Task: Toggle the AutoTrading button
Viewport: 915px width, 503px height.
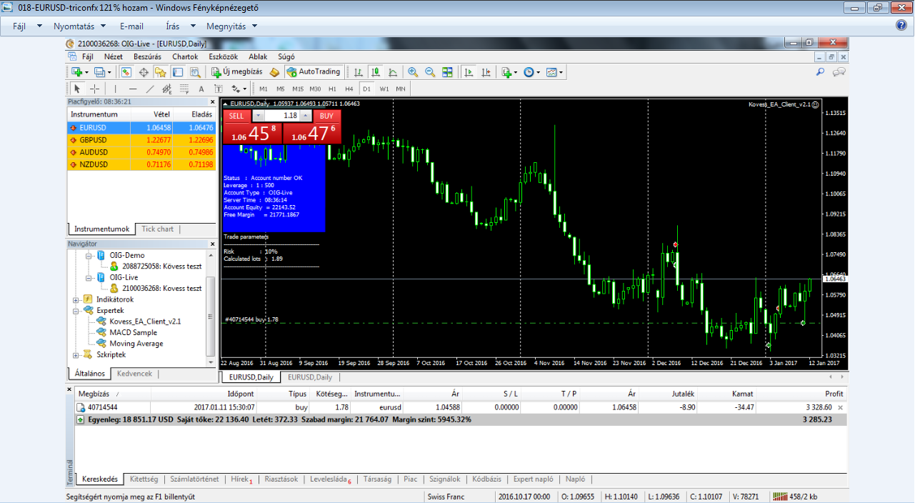Action: [314, 72]
